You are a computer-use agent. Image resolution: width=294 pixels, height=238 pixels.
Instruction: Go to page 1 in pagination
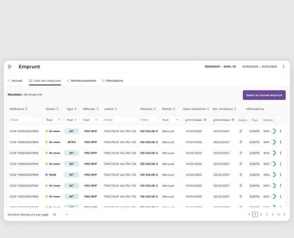[255, 214]
